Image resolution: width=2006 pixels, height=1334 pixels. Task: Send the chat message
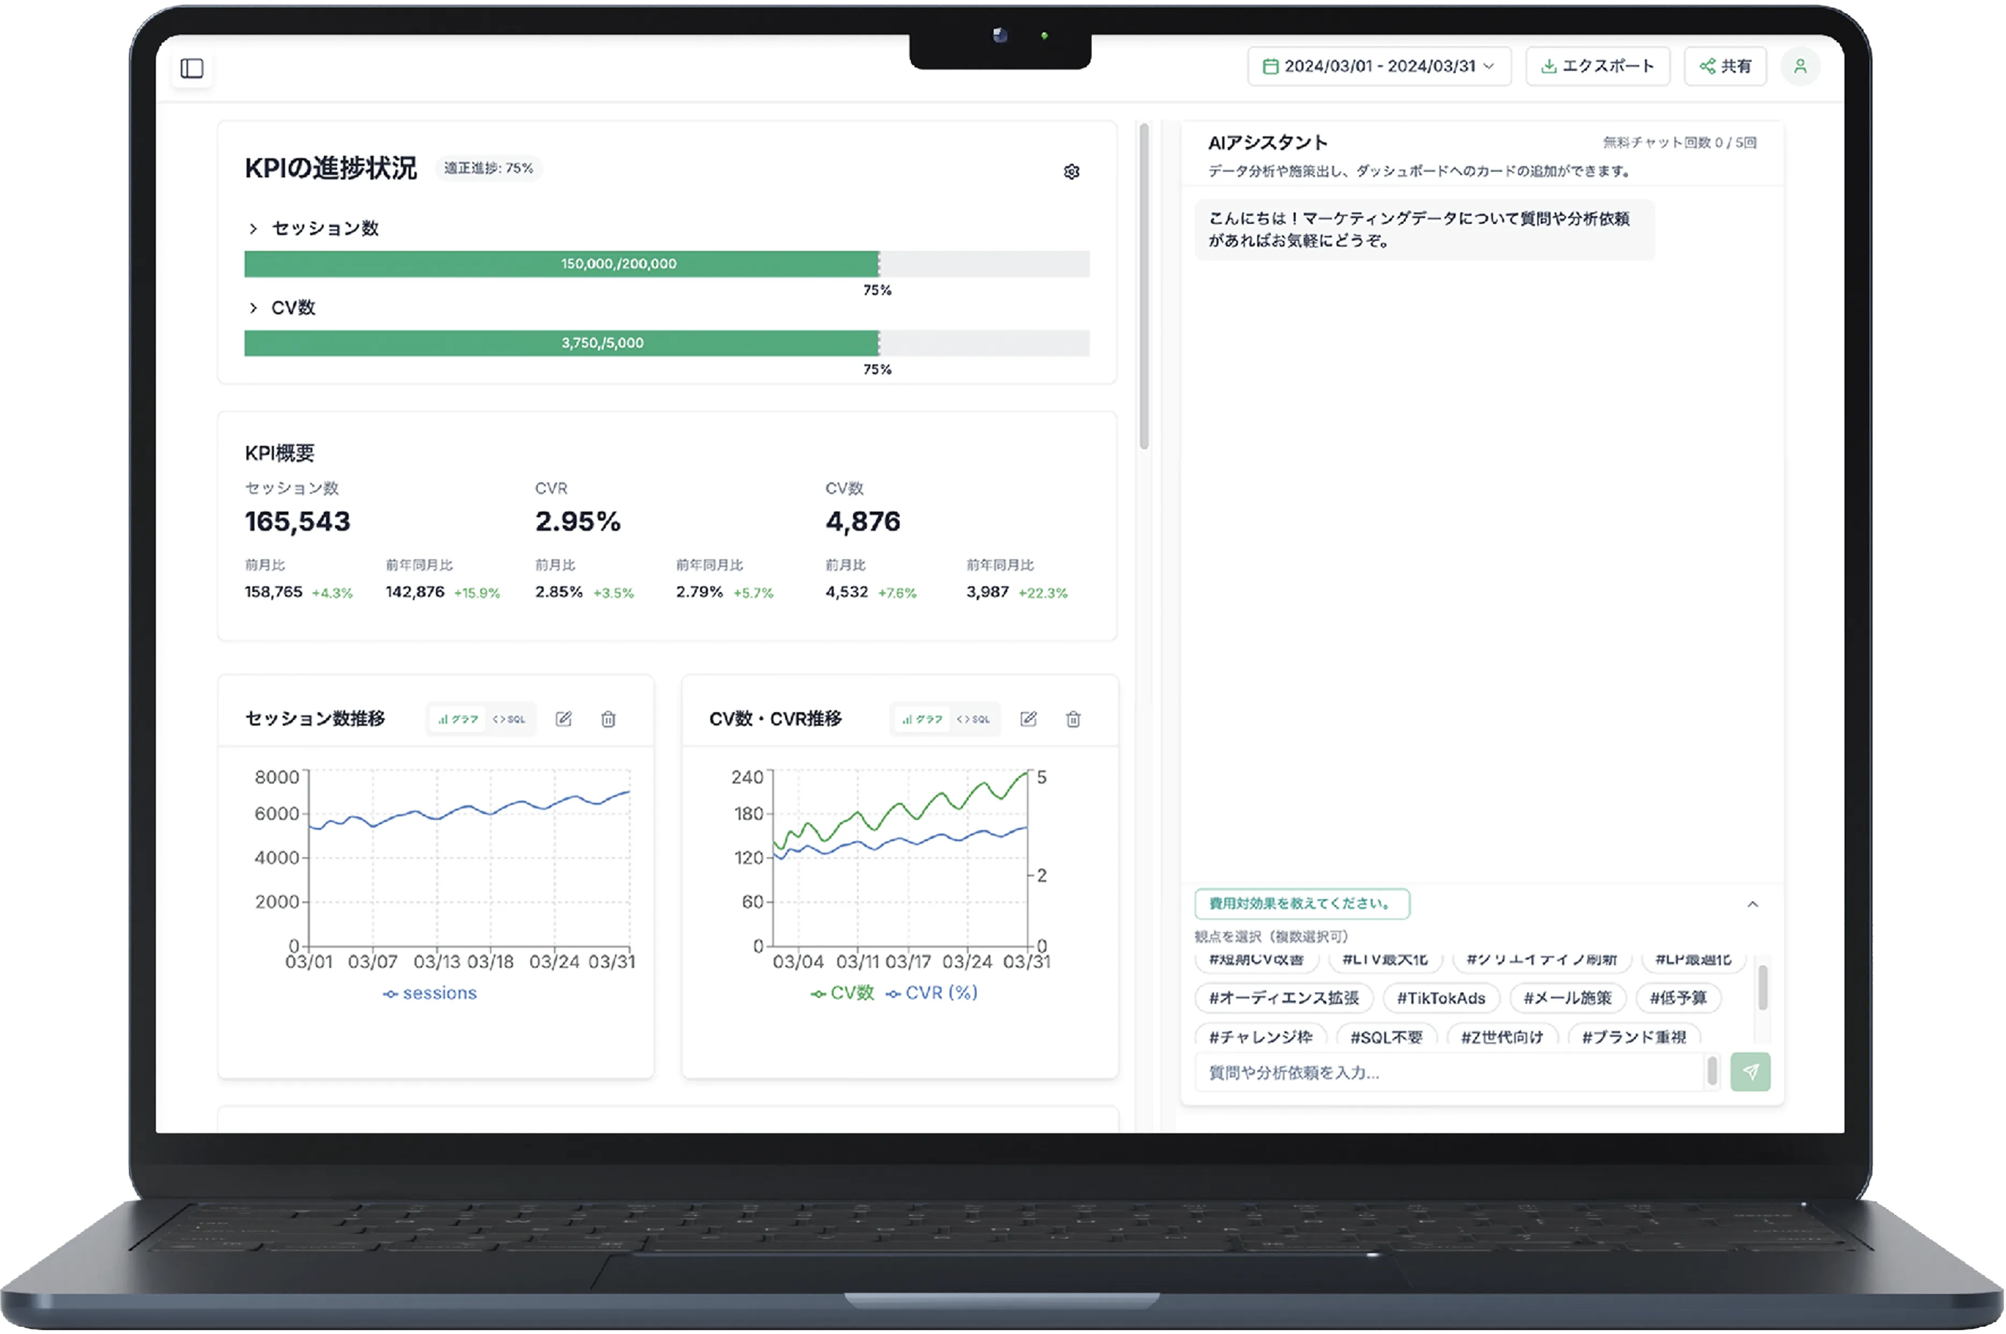pos(1750,1071)
